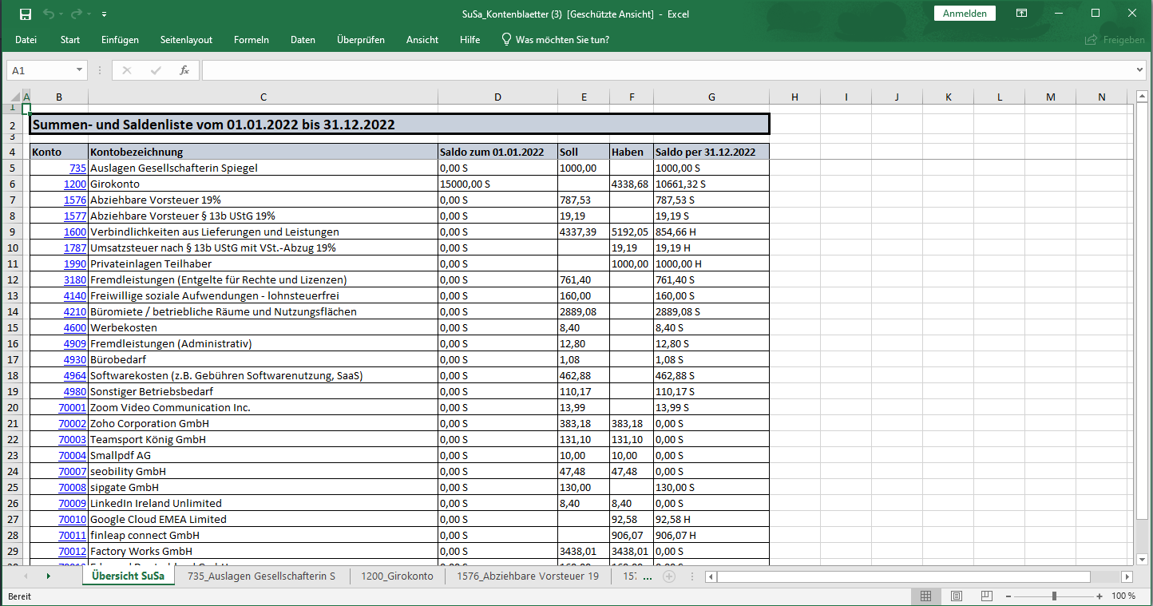Open the Name Box dropdown arrow
The width and height of the screenshot is (1153, 606).
tap(78, 70)
